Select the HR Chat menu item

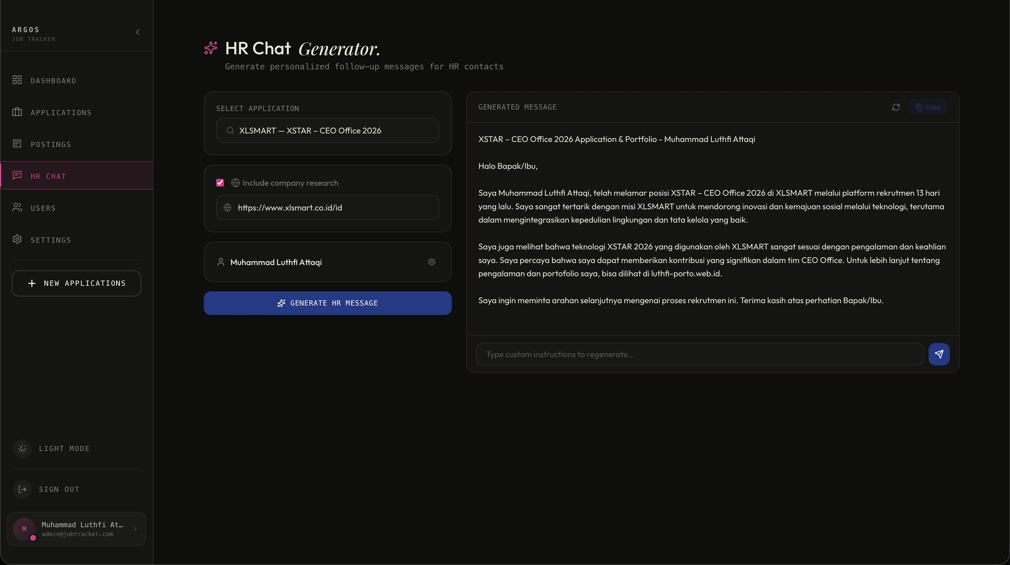76,176
